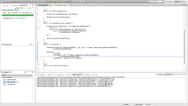Click the Clear Console icon

[163, 74]
